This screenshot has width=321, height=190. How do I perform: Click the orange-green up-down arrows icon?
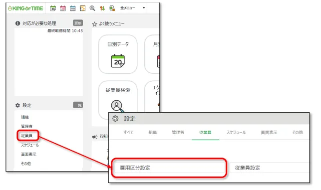click(x=102, y=8)
